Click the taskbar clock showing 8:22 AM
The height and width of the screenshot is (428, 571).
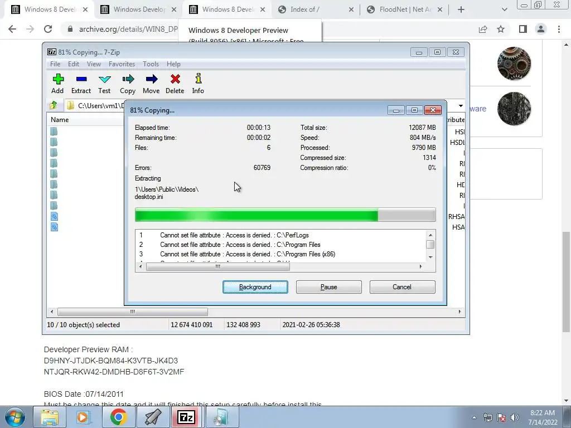(x=543, y=417)
